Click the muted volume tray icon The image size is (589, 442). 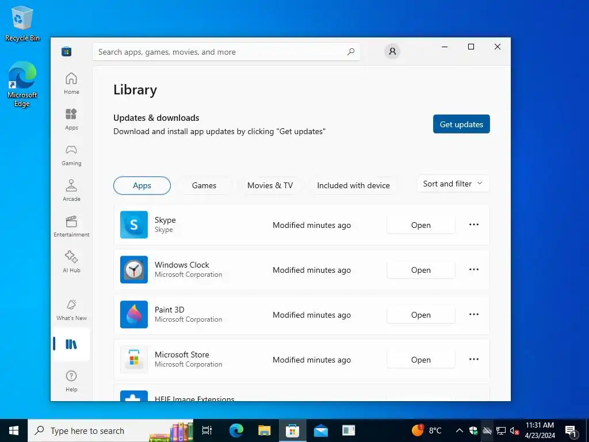[515, 430]
